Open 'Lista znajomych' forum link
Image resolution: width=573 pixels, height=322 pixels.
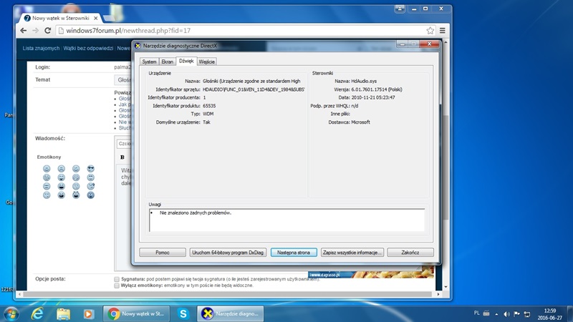click(41, 48)
